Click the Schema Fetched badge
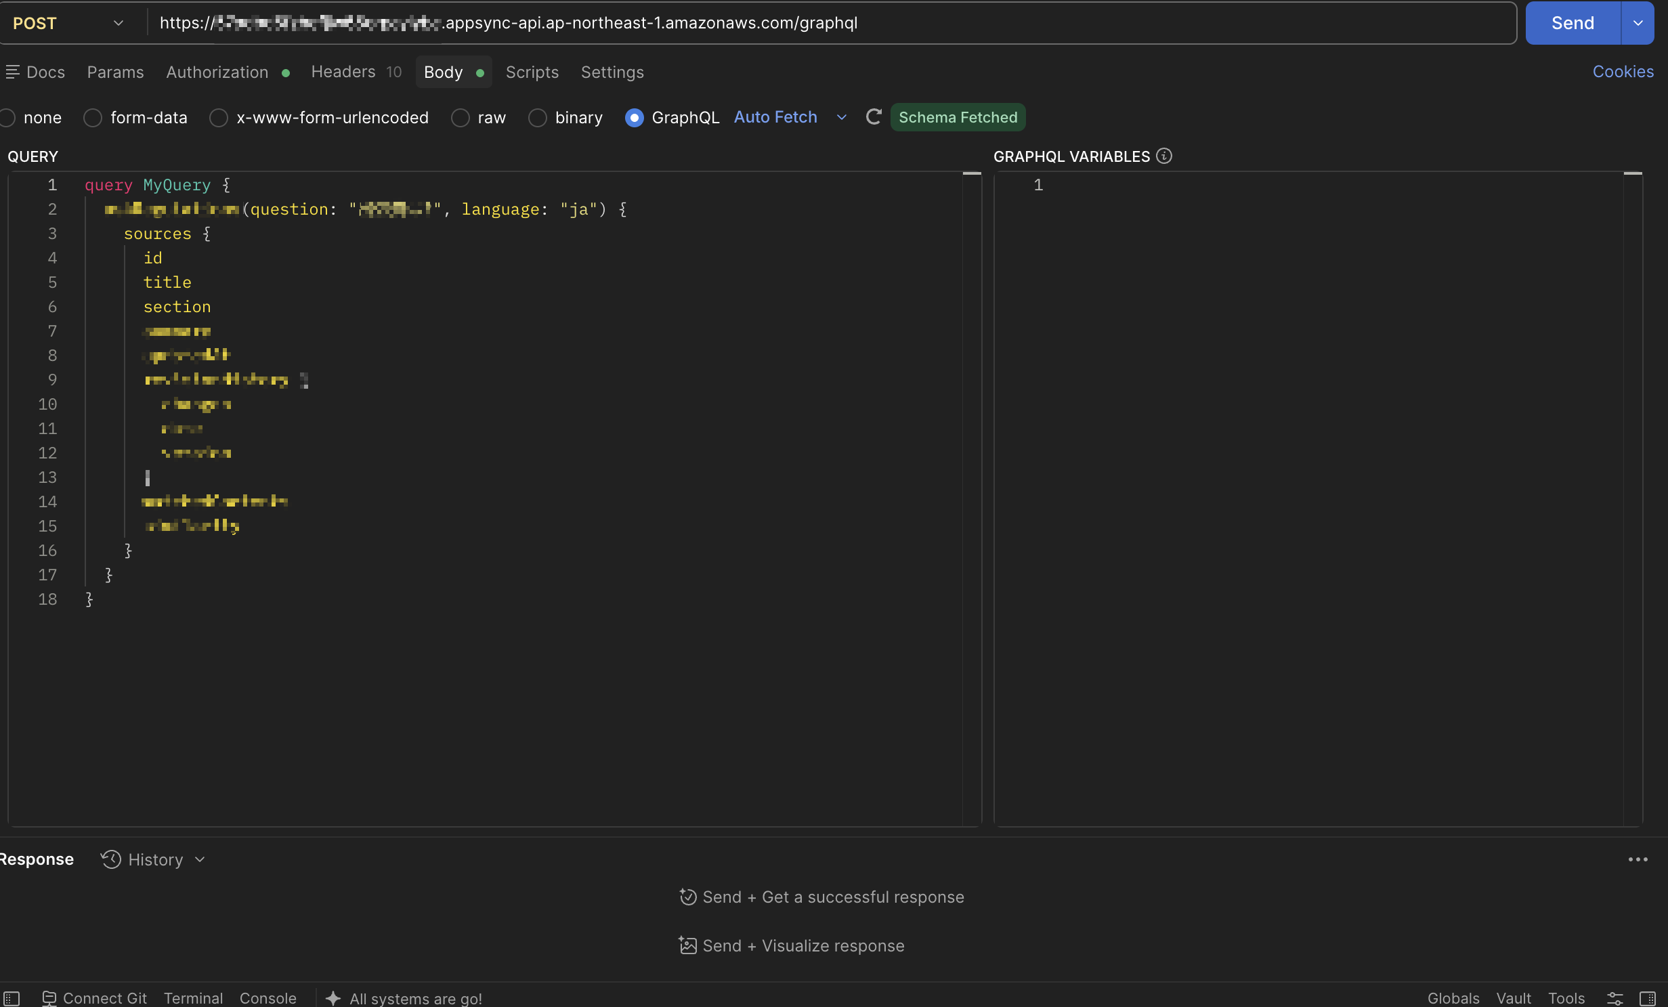The height and width of the screenshot is (1007, 1668). (x=958, y=117)
